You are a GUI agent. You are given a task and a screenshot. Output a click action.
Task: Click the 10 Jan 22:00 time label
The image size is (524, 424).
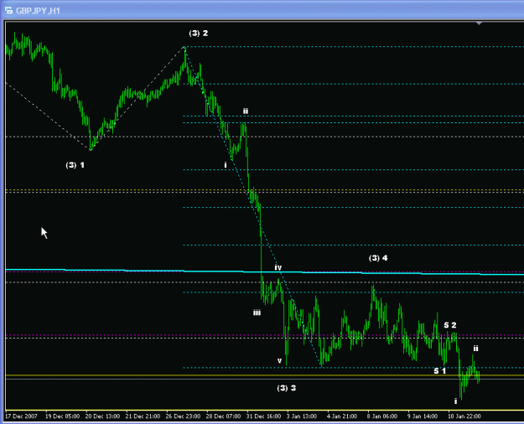464,416
